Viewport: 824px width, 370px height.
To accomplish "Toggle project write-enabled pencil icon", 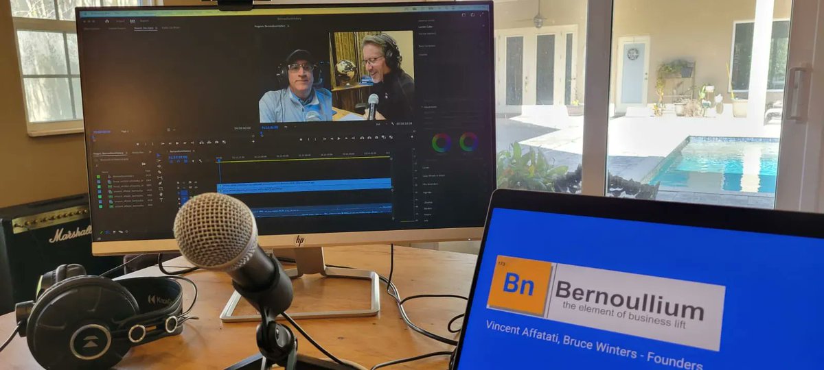I will point(102,232).
